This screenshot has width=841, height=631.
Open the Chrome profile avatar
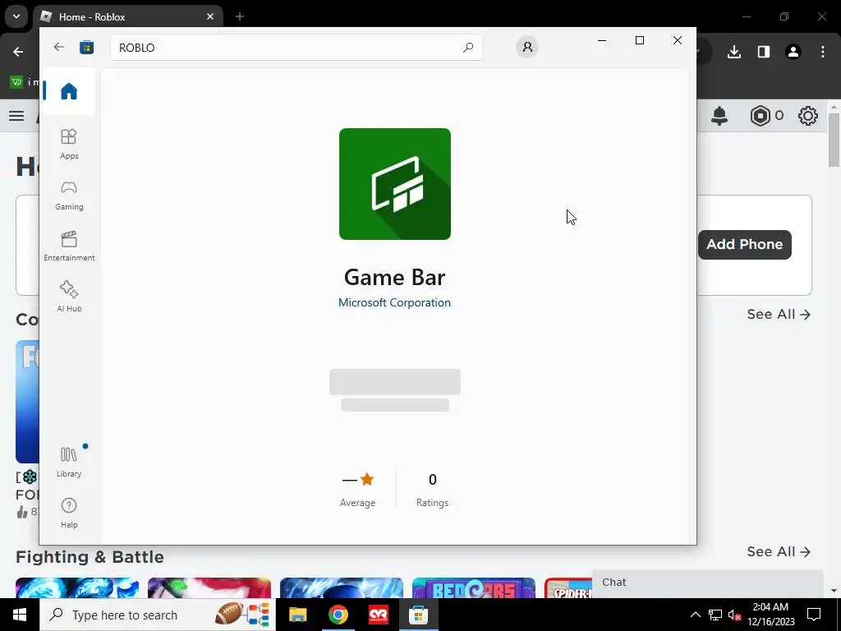(793, 52)
